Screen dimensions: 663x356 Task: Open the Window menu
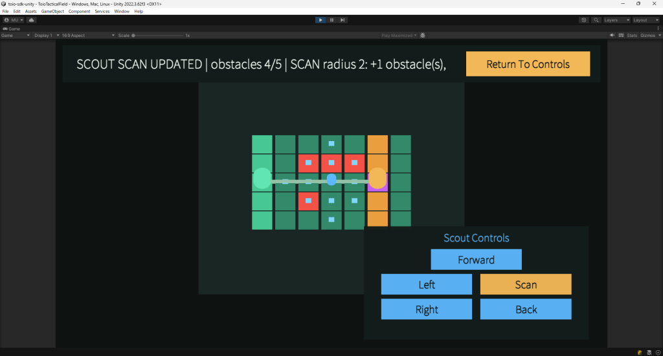[x=122, y=12]
